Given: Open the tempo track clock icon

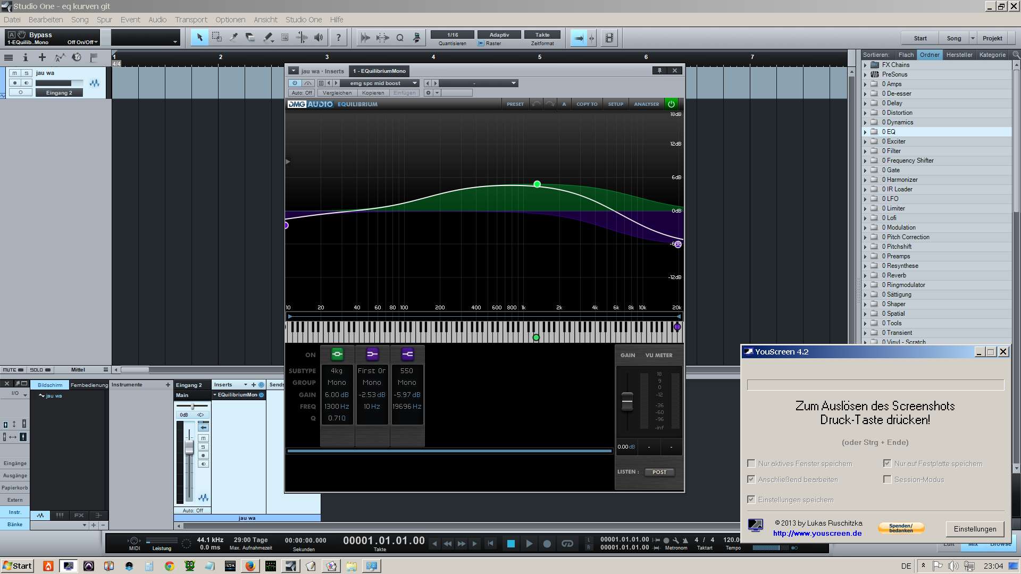Looking at the screenshot, I should 77,57.
